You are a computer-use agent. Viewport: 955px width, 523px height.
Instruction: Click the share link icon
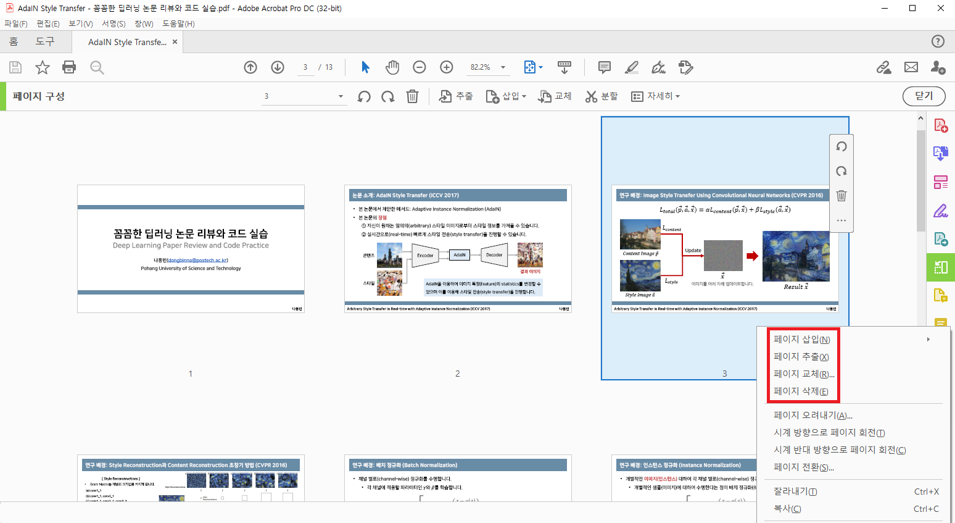pyautogui.click(x=884, y=67)
